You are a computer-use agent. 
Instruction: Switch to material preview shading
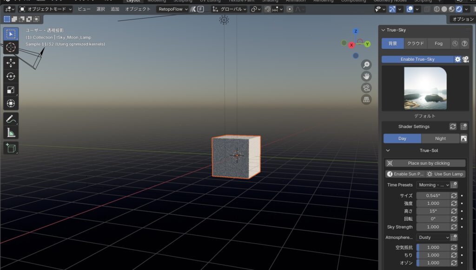pos(451,9)
